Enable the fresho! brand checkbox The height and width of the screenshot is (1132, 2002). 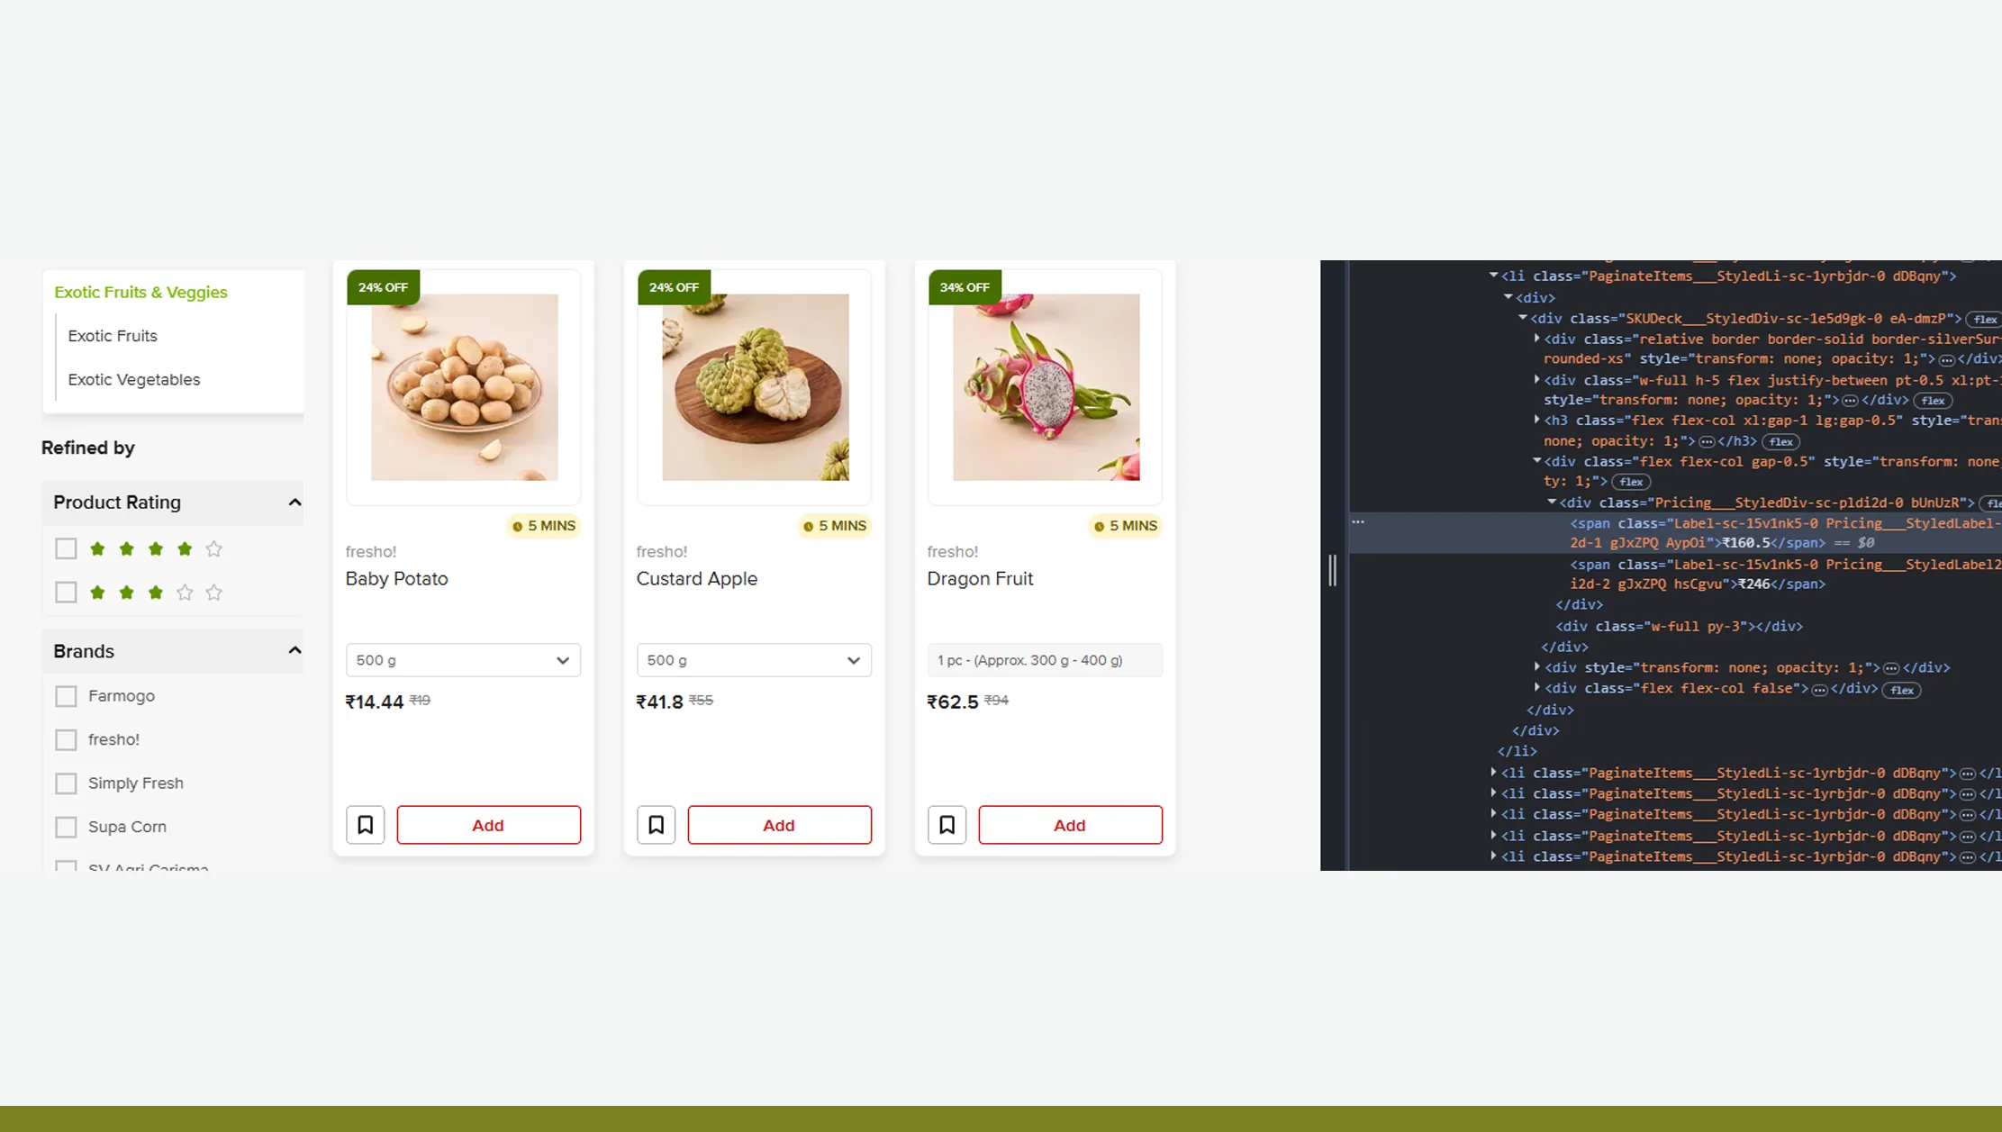pyautogui.click(x=66, y=738)
